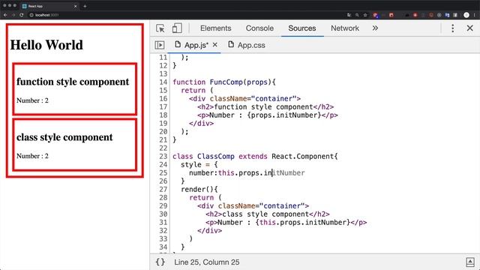Click the translate icon in address bar

tap(349, 15)
